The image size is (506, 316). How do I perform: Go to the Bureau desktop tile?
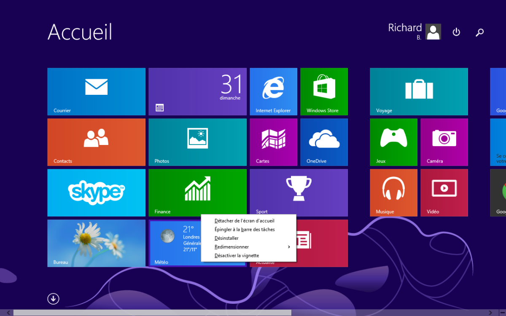[x=96, y=243]
